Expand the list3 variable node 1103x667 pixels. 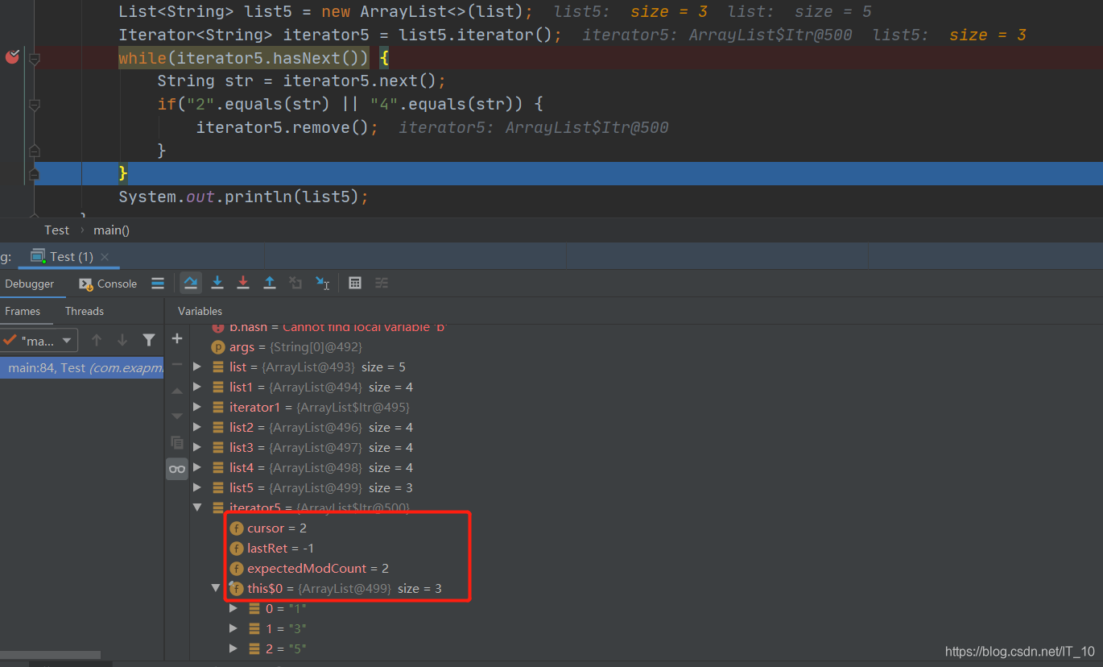198,448
